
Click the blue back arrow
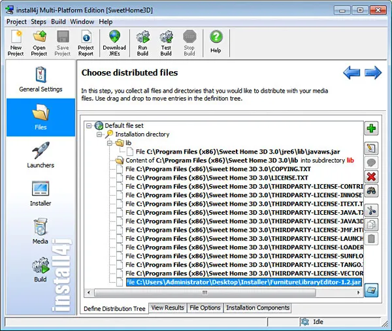click(x=351, y=72)
